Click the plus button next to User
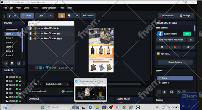 [51, 15]
